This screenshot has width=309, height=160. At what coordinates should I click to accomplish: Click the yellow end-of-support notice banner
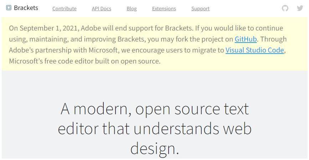[155, 44]
